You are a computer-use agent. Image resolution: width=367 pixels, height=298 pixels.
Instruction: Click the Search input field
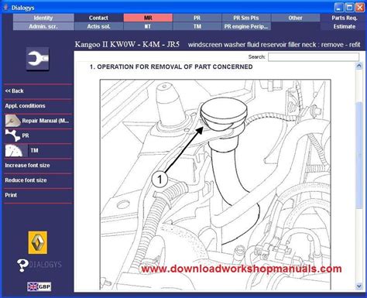click(x=314, y=57)
